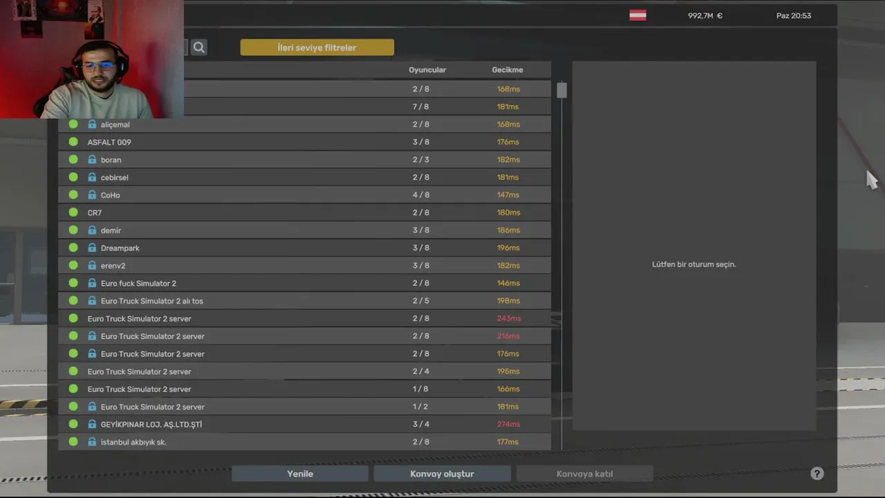
Task: Click green status dot of the 243ms server
Action: 73,318
